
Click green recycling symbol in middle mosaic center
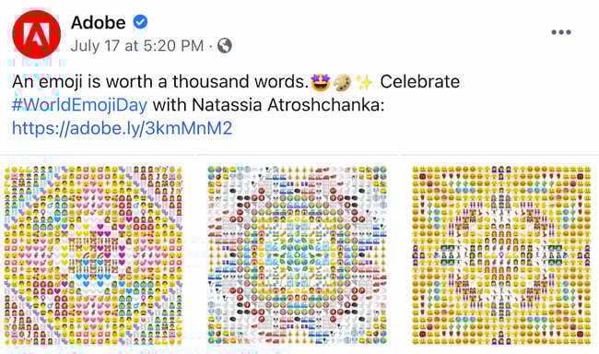tap(298, 255)
